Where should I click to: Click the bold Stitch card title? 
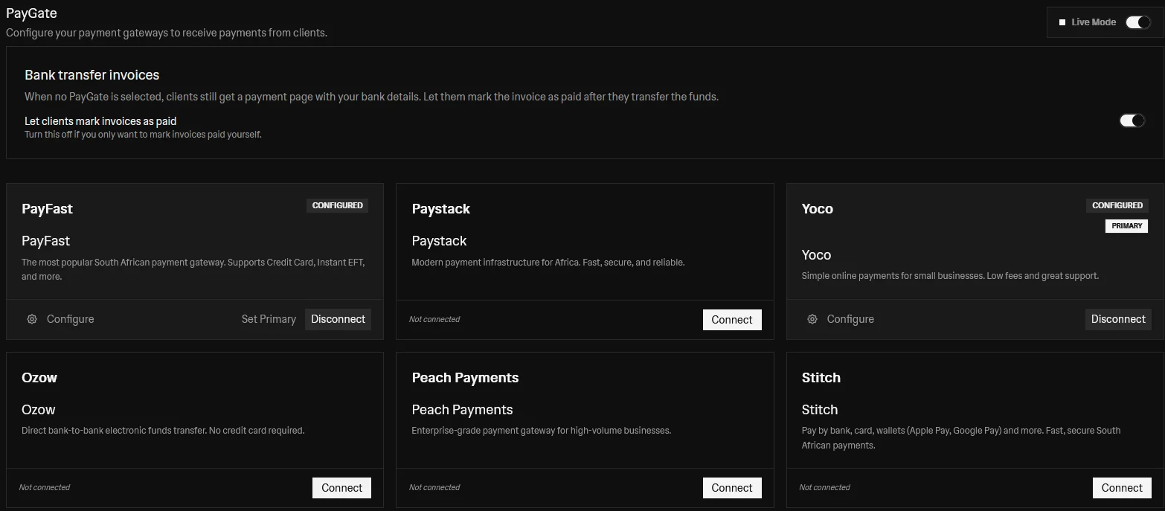[821, 378]
